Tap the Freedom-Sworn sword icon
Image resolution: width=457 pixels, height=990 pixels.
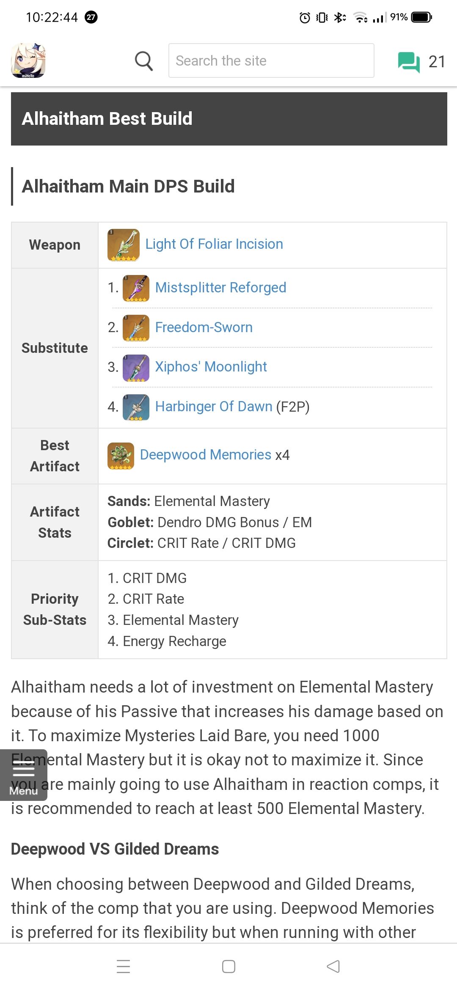click(x=136, y=328)
